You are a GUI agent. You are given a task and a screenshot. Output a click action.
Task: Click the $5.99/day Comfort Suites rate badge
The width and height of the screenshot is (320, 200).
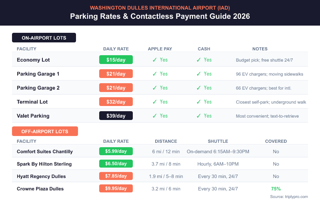pyautogui.click(x=116, y=152)
